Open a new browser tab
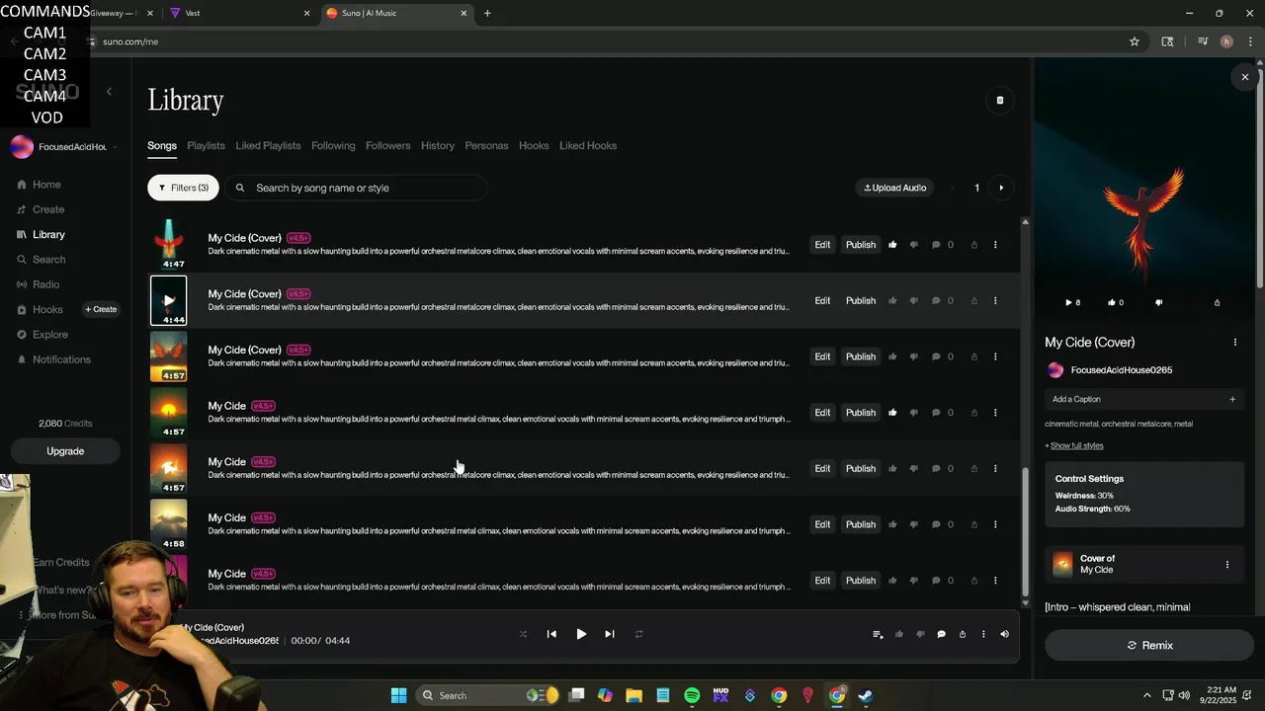Viewport: 1265px width, 711px height. [x=487, y=13]
